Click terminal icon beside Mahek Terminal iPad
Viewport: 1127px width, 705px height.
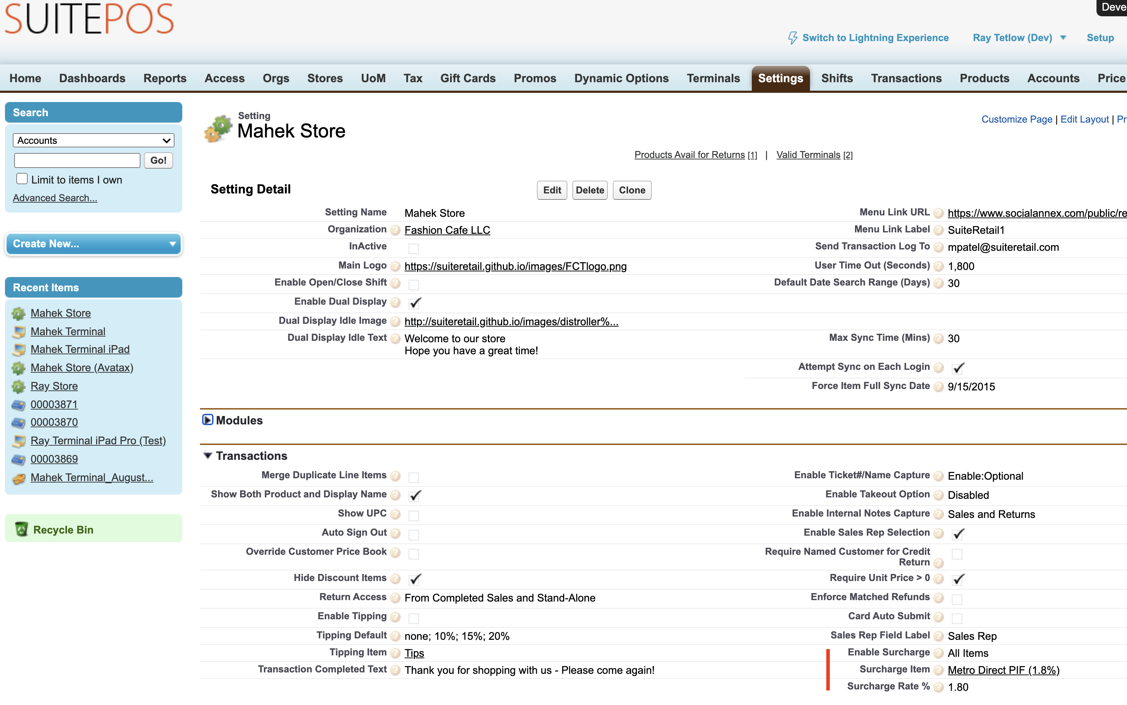(19, 350)
